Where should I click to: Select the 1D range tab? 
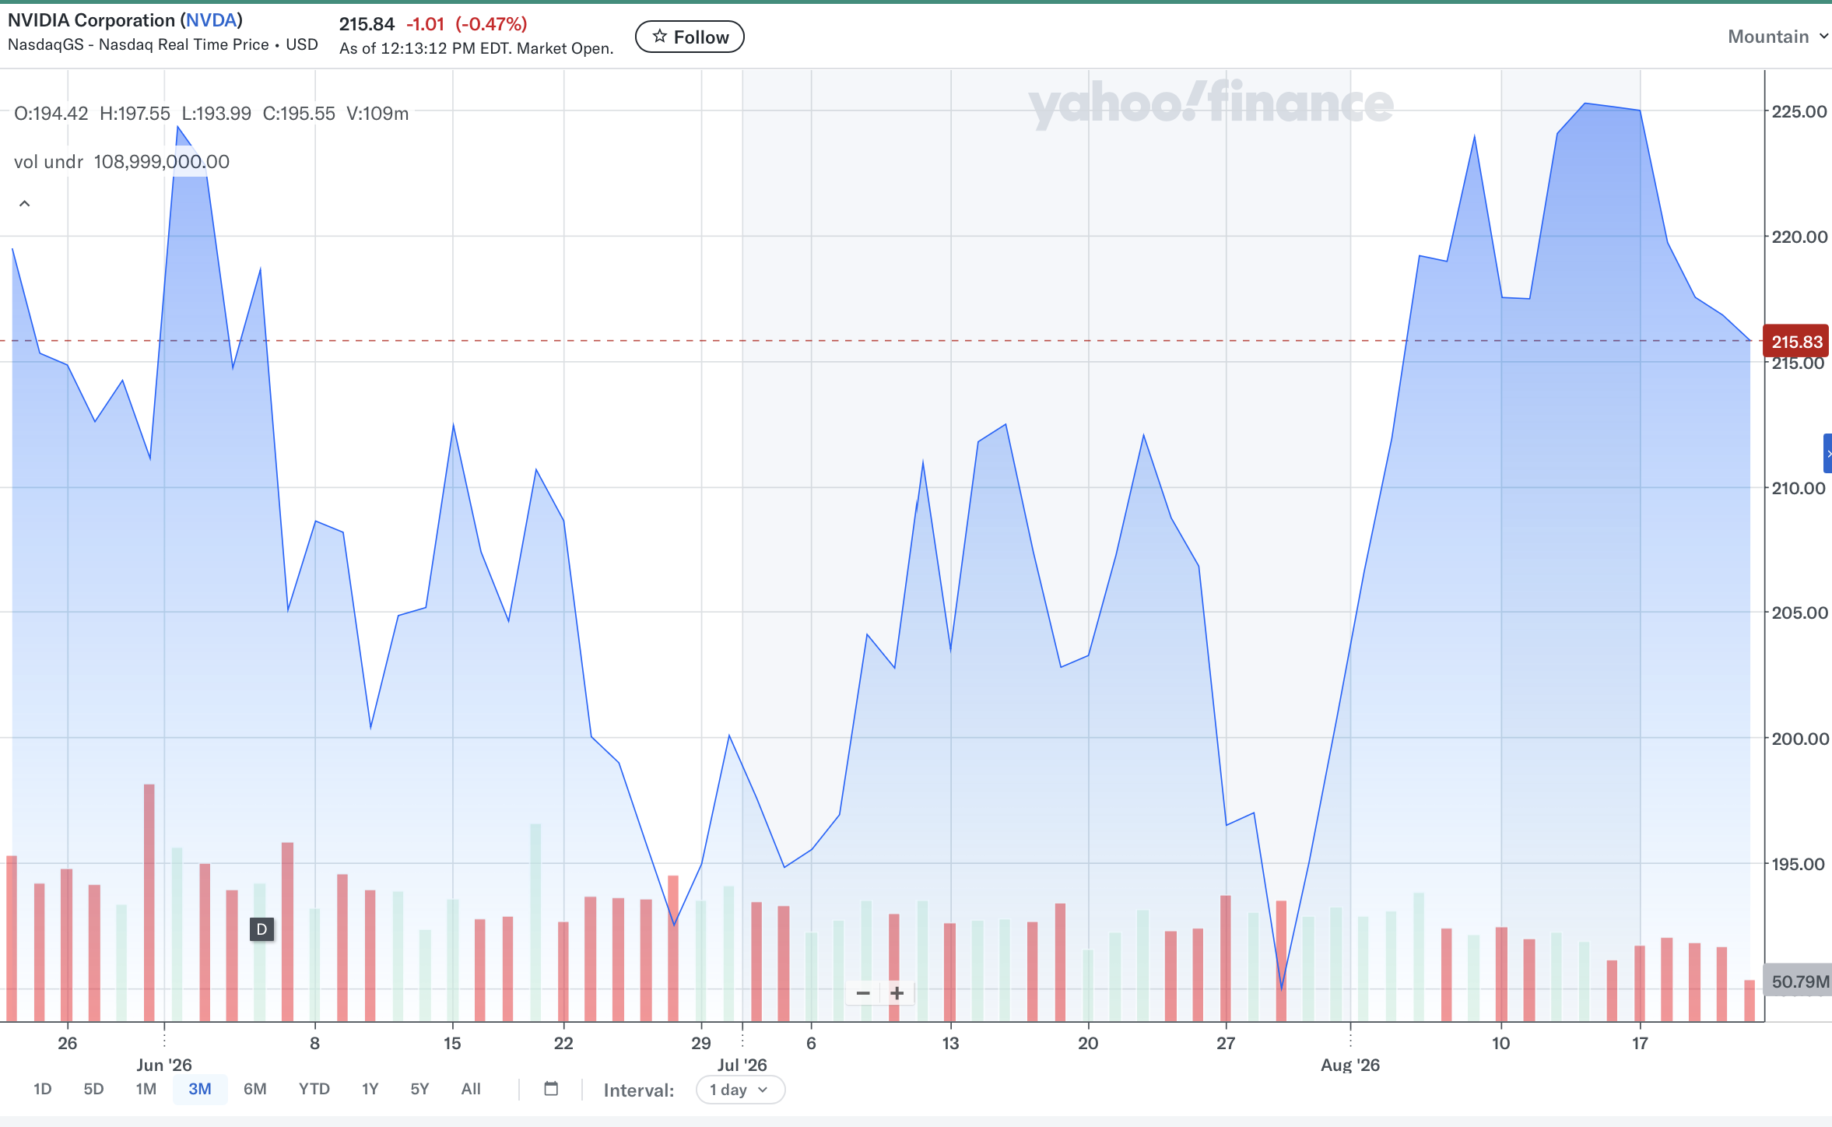[x=43, y=1089]
